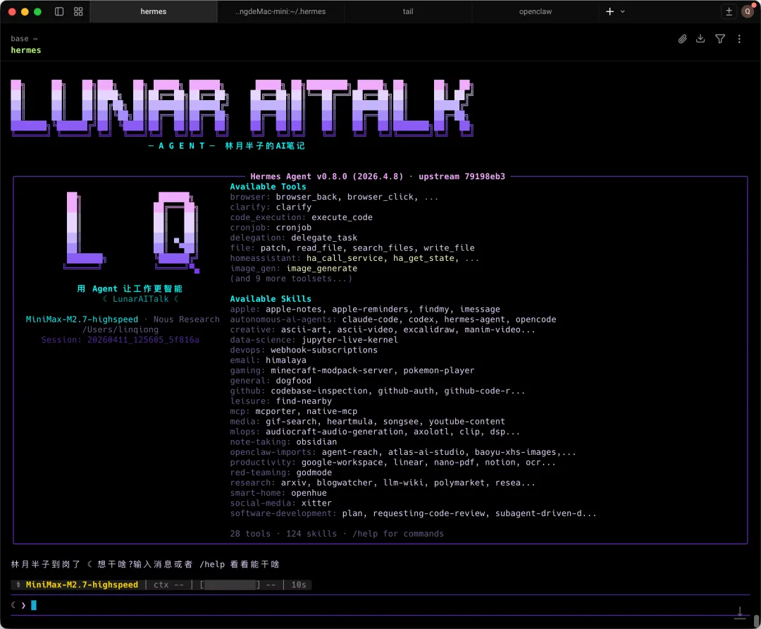Click the green hermes command text

(x=26, y=50)
